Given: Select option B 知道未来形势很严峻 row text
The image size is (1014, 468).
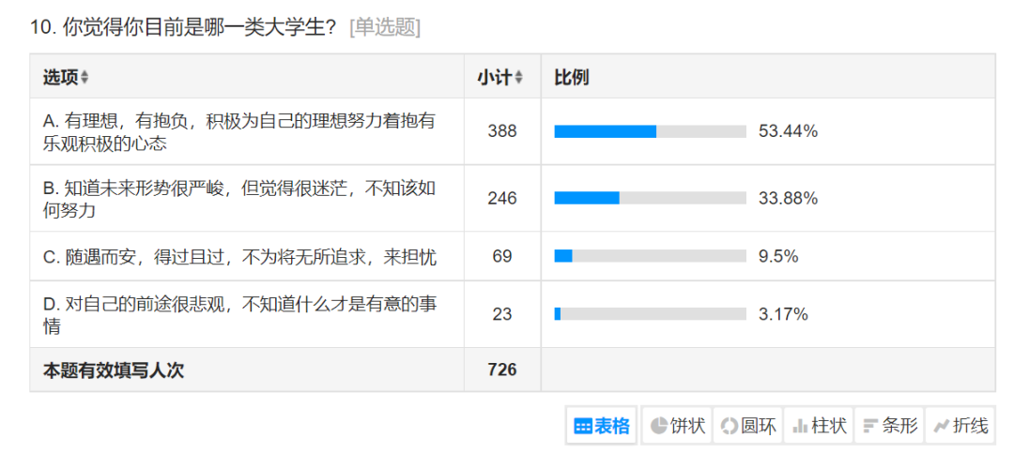Looking at the screenshot, I should click(x=239, y=199).
